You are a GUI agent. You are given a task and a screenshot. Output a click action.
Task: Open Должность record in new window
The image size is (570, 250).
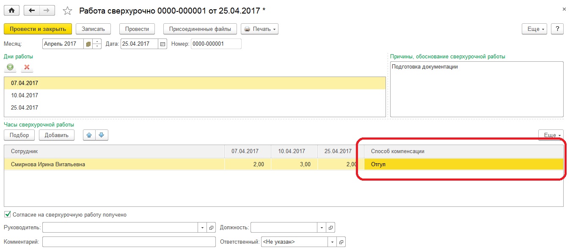click(331, 228)
